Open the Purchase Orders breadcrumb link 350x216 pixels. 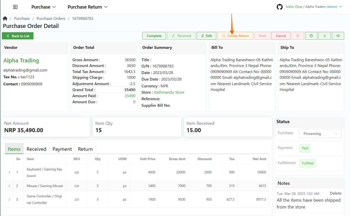pos(51,19)
